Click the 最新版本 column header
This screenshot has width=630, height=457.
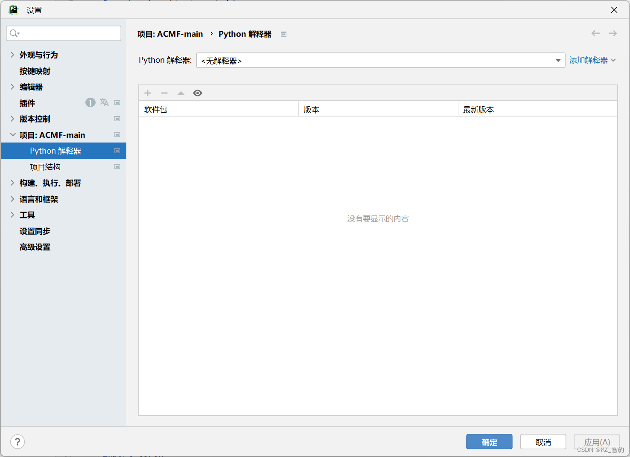tap(538, 109)
